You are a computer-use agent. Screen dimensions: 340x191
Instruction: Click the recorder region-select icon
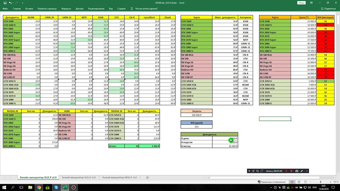(x=262, y=171)
